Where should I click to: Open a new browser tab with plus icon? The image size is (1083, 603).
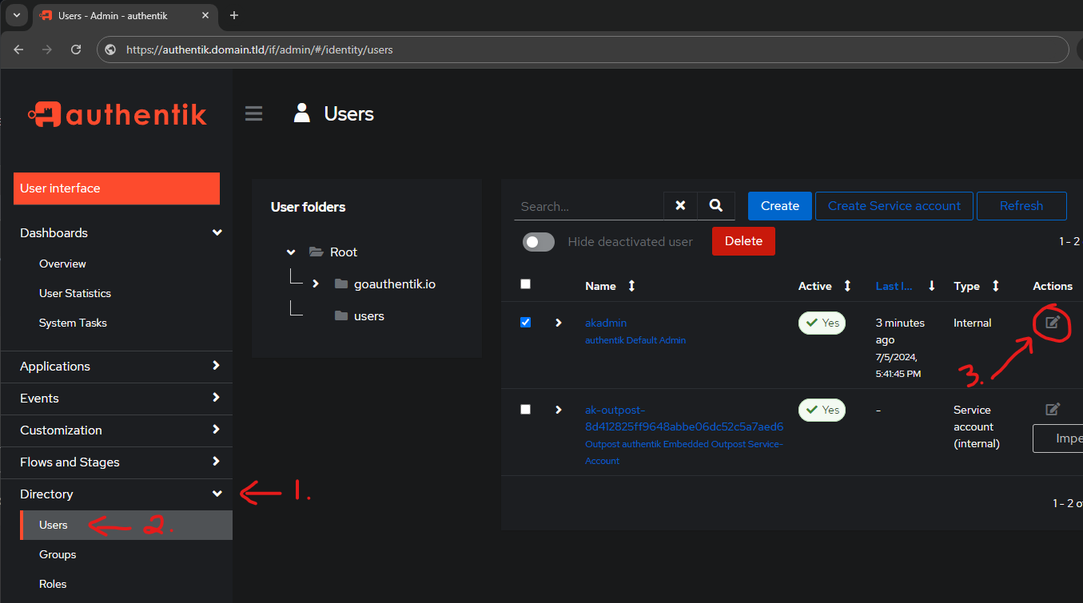[x=233, y=15]
